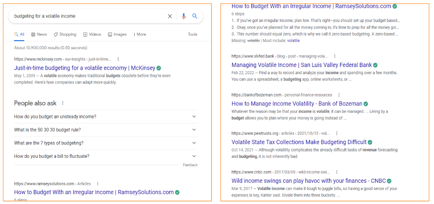Viewport: 434px width, 204px height.
Task: Switch to the Shopping tab
Action: click(x=65, y=34)
